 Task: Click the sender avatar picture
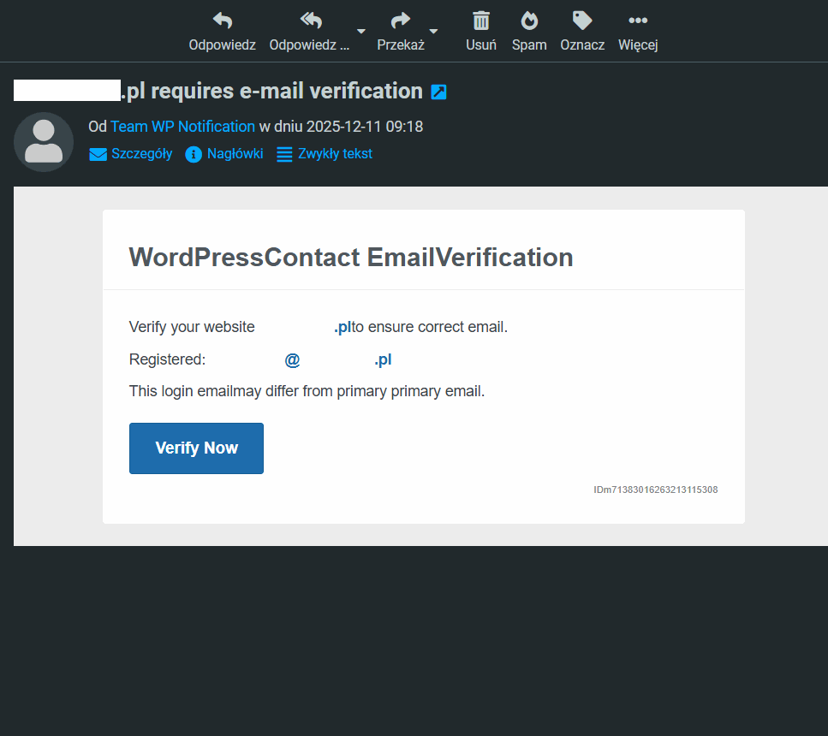pos(44,141)
